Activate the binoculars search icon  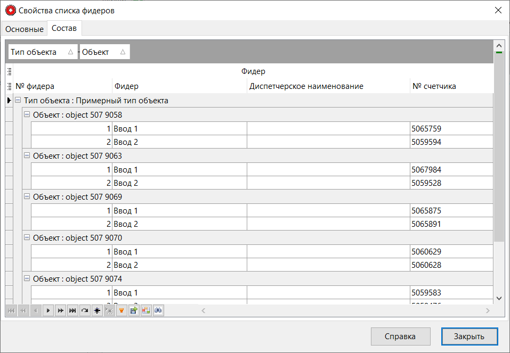point(158,310)
